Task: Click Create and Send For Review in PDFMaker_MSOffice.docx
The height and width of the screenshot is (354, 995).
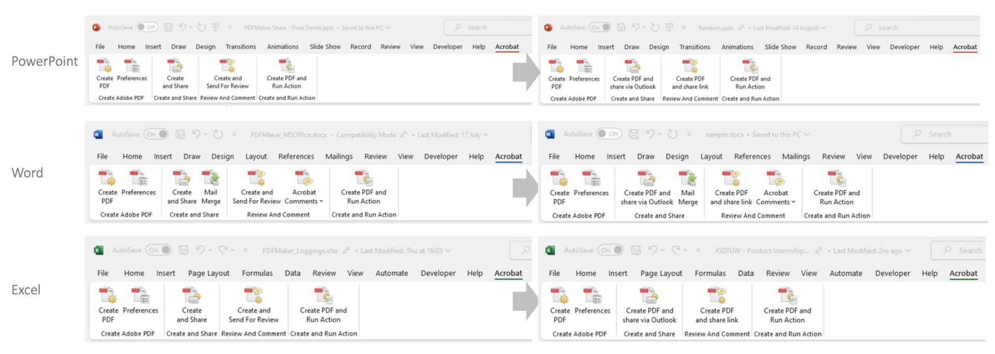Action: (x=257, y=188)
